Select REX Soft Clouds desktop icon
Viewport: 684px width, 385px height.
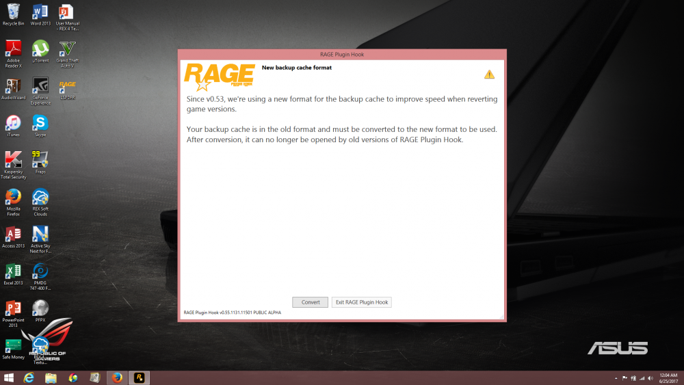pos(40,202)
